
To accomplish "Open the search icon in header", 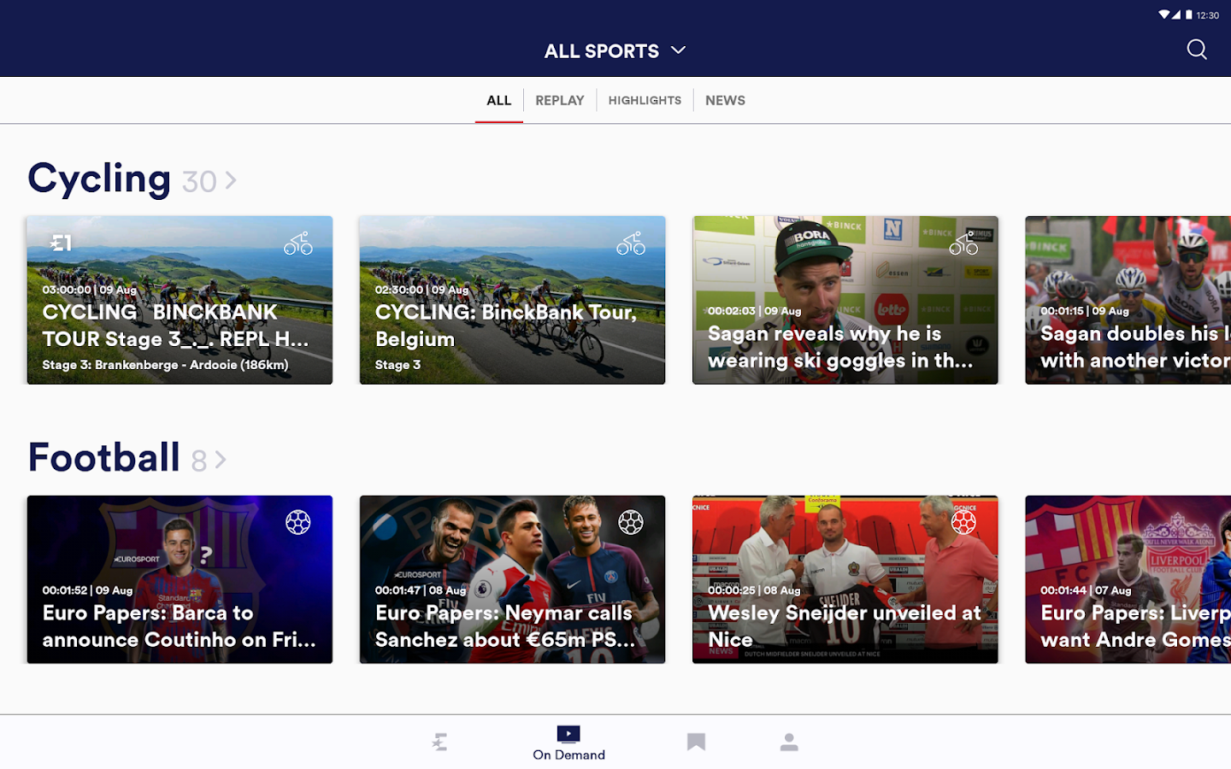I will [1197, 50].
